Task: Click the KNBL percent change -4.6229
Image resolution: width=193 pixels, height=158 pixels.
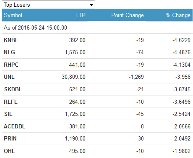Action: coord(181,40)
